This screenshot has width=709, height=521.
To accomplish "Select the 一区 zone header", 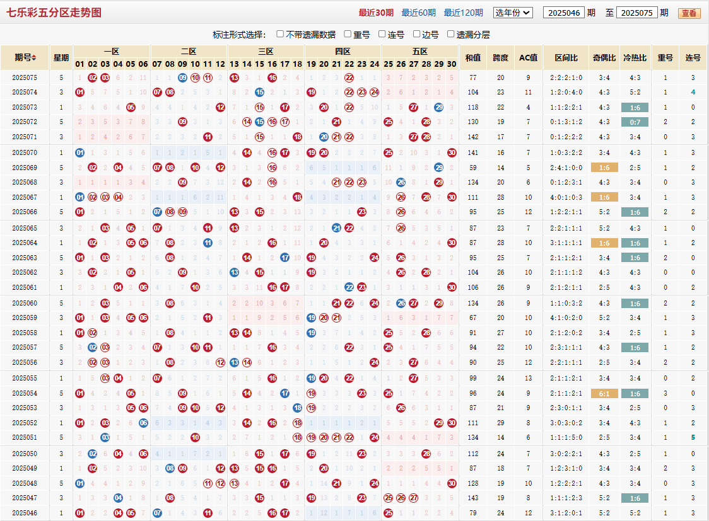I will pos(112,52).
